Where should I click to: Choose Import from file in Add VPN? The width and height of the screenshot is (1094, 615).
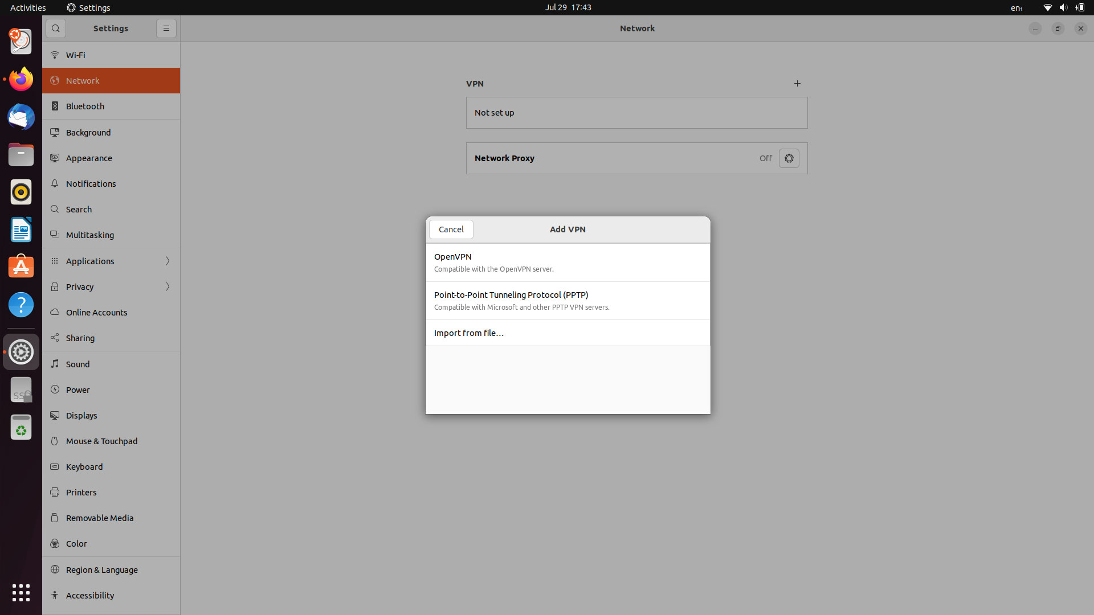(468, 333)
